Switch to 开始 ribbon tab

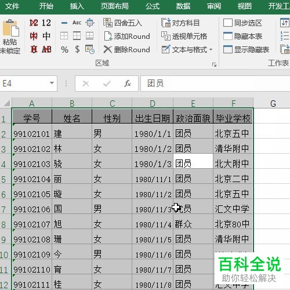46,6
